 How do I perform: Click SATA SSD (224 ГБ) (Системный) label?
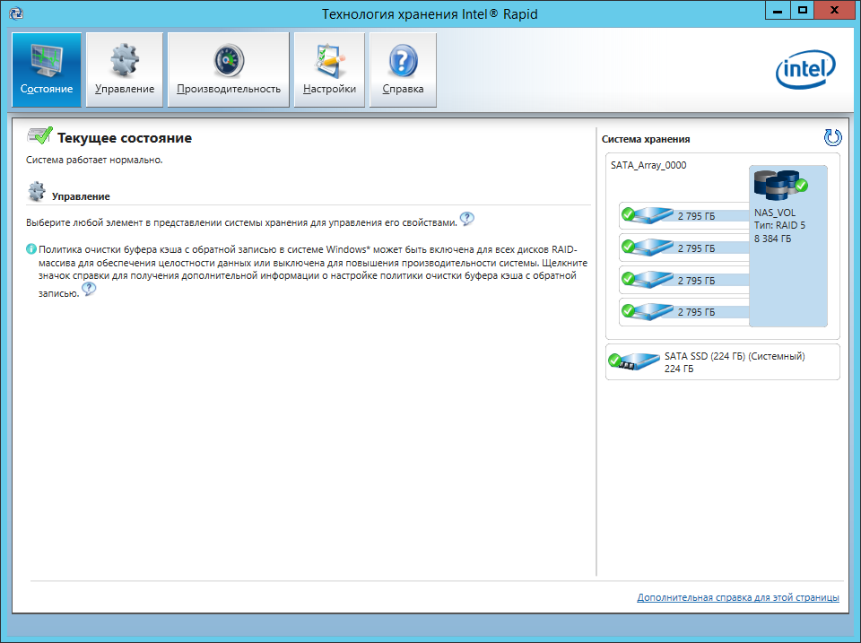tap(735, 356)
